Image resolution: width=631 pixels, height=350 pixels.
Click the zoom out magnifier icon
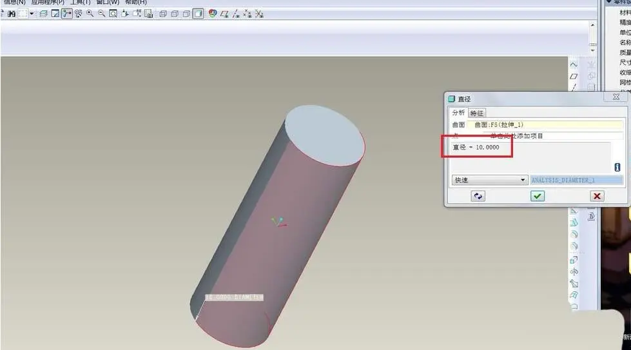coord(101,14)
